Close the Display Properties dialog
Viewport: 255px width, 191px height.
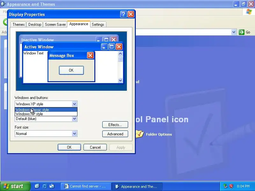[x=131, y=14]
